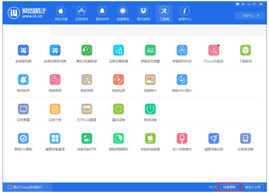Select the 删除顽固图标 tool
Screen dimensions: 269x193
pyautogui.click(x=118, y=142)
